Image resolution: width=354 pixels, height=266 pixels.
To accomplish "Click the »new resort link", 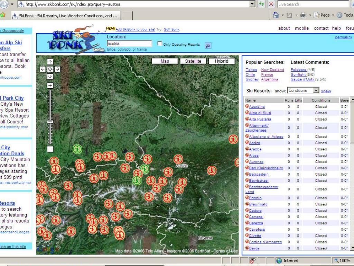I will 326,91.
